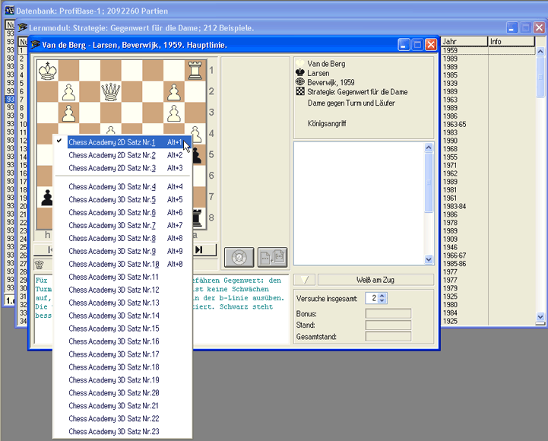Select Chess Academy 2D Satz Nr.2
Image resolution: width=548 pixels, height=441 pixels.
click(x=123, y=155)
